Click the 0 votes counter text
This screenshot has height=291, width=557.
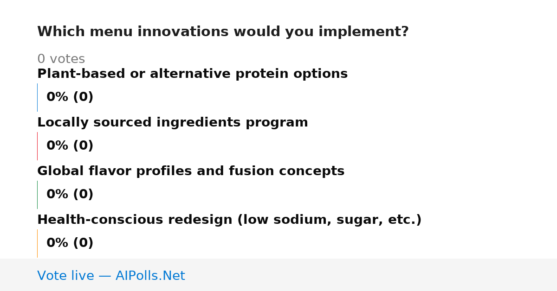(61, 59)
